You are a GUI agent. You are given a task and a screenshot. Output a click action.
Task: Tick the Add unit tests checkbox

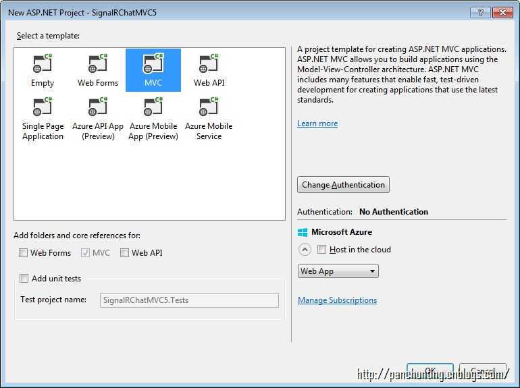pyautogui.click(x=24, y=278)
